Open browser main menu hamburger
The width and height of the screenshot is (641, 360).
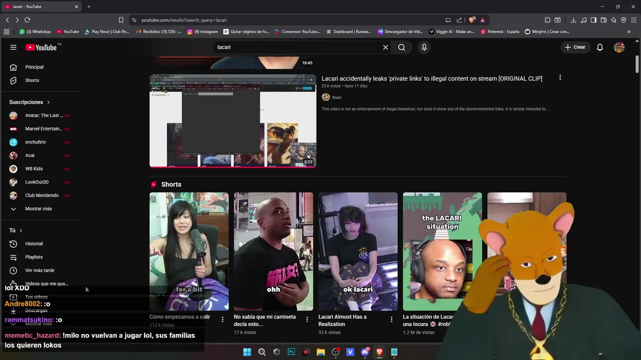634,20
